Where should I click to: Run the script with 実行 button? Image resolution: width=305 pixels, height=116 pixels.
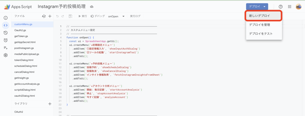(x=83, y=16)
